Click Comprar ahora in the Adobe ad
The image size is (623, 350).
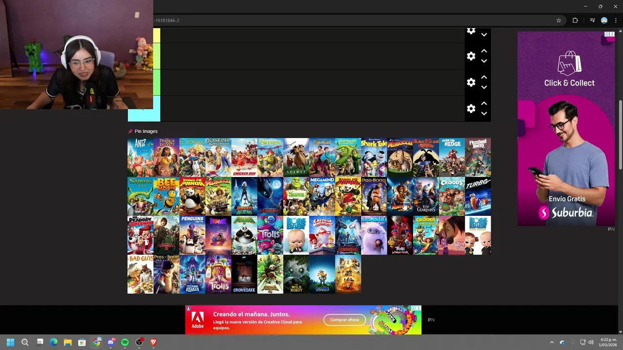pos(345,320)
